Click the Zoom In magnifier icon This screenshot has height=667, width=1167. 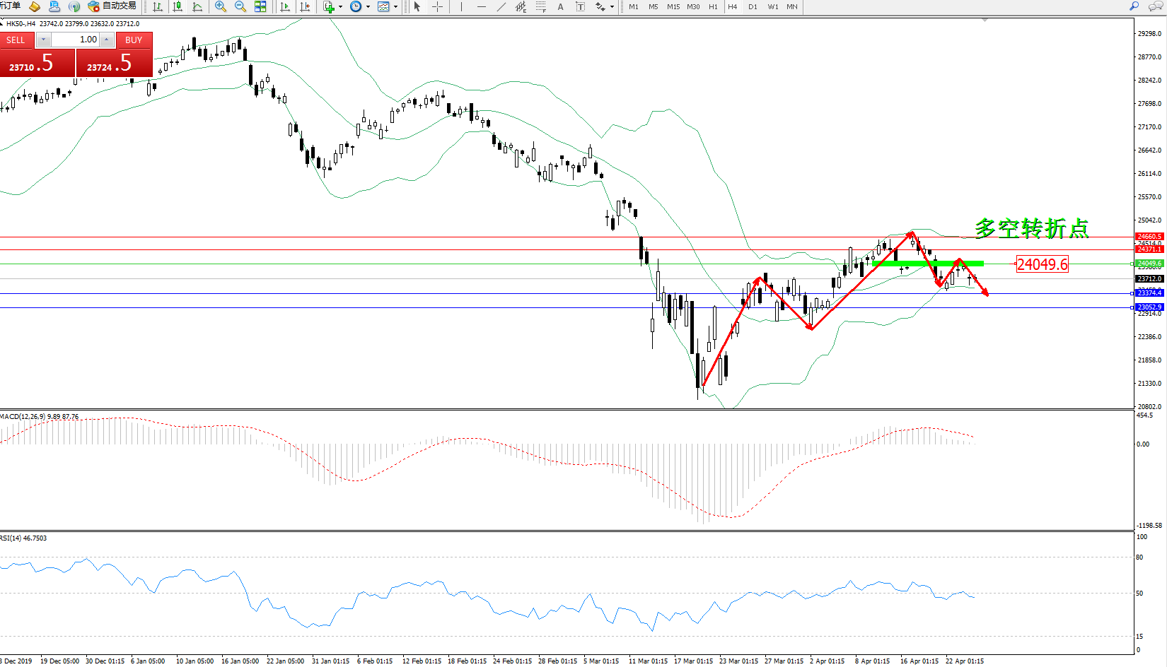221,6
